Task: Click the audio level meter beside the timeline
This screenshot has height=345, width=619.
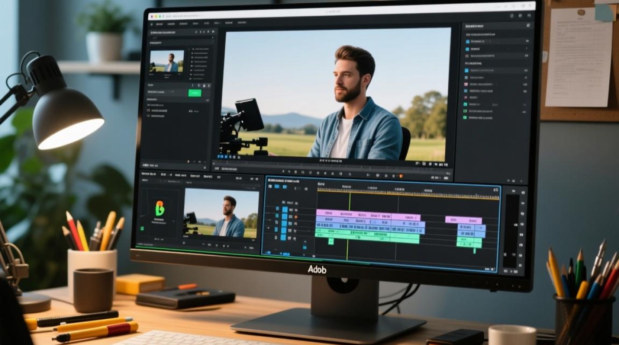Action: tap(511, 230)
